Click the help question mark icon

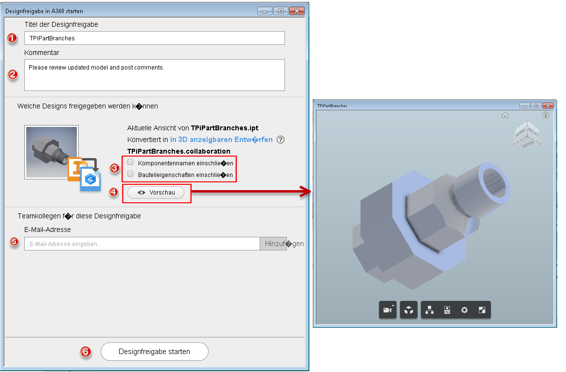[x=281, y=140]
